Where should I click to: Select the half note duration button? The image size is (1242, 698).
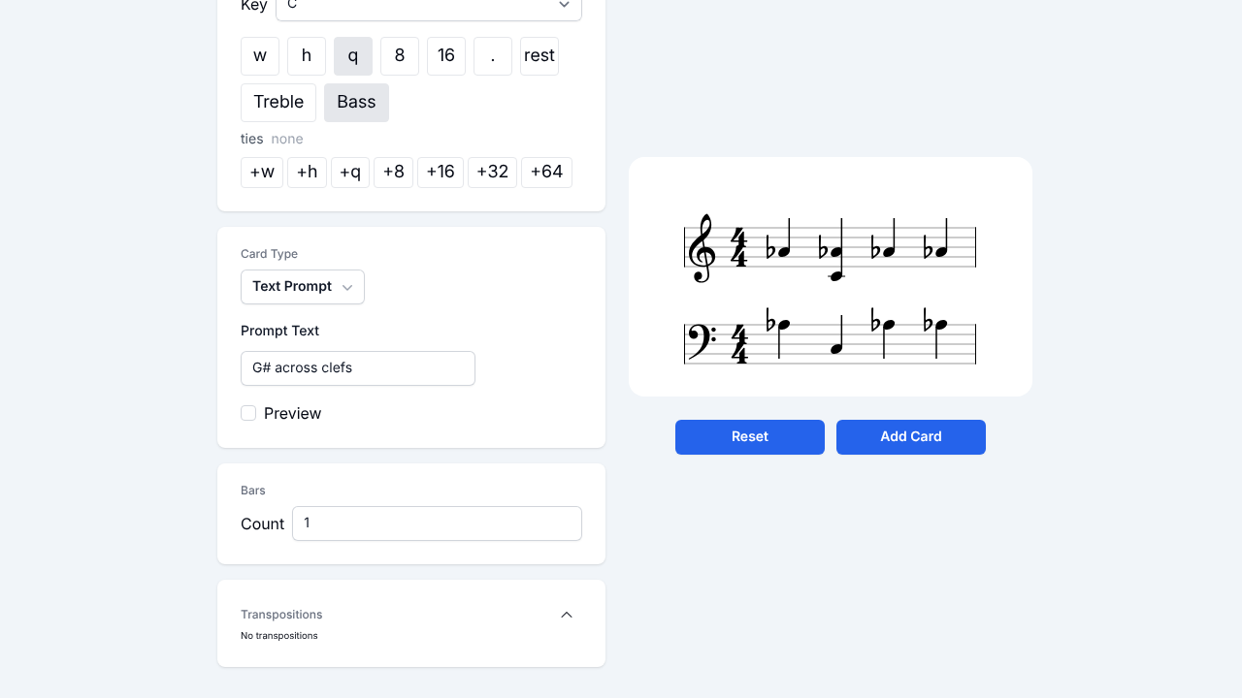(307, 56)
